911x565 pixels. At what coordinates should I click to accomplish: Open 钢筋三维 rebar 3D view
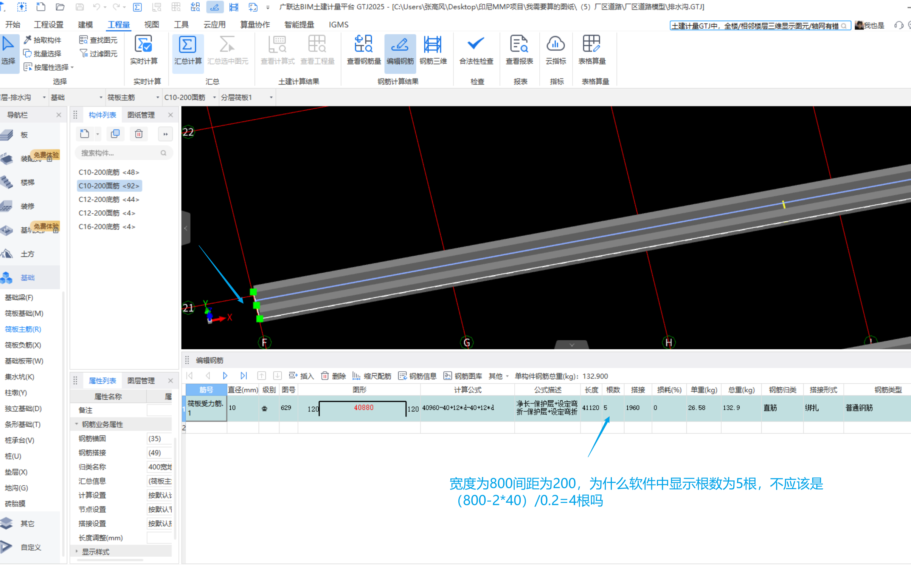coord(433,51)
